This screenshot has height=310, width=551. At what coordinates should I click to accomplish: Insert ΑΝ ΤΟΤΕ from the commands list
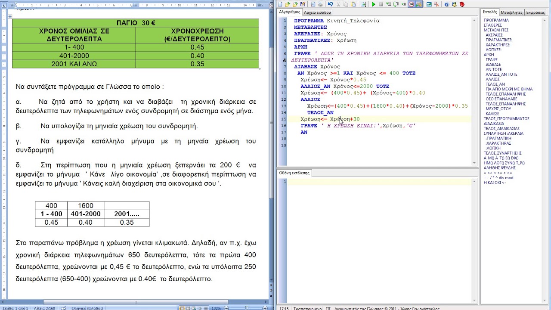(x=494, y=69)
